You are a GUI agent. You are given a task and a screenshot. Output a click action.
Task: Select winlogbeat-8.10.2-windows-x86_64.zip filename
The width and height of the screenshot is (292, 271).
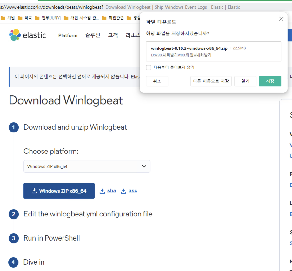click(x=189, y=48)
